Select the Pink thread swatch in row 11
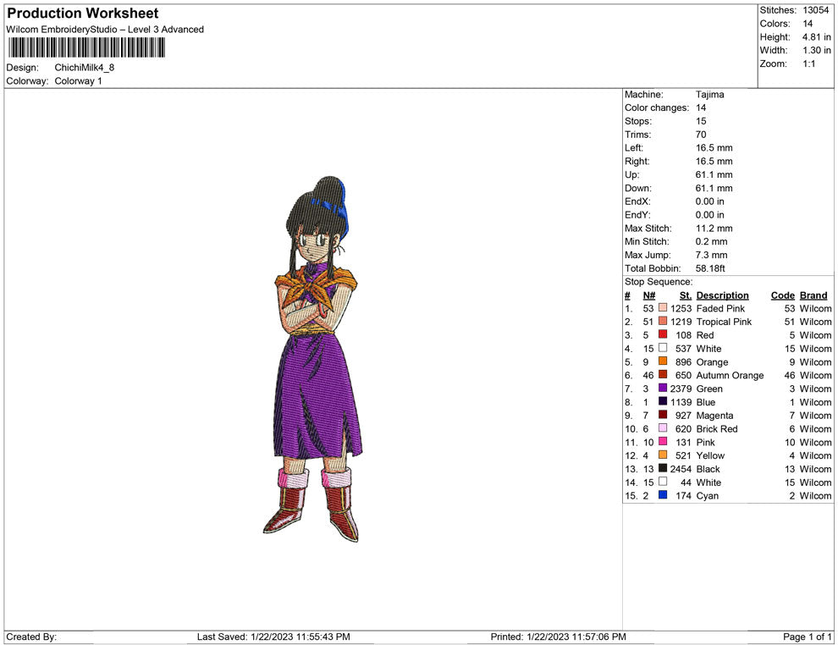 (663, 441)
